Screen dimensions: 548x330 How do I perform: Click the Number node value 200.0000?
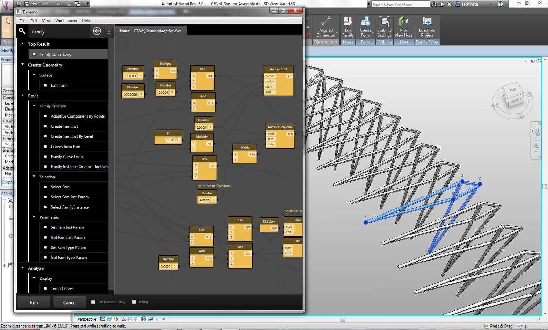pyautogui.click(x=131, y=94)
